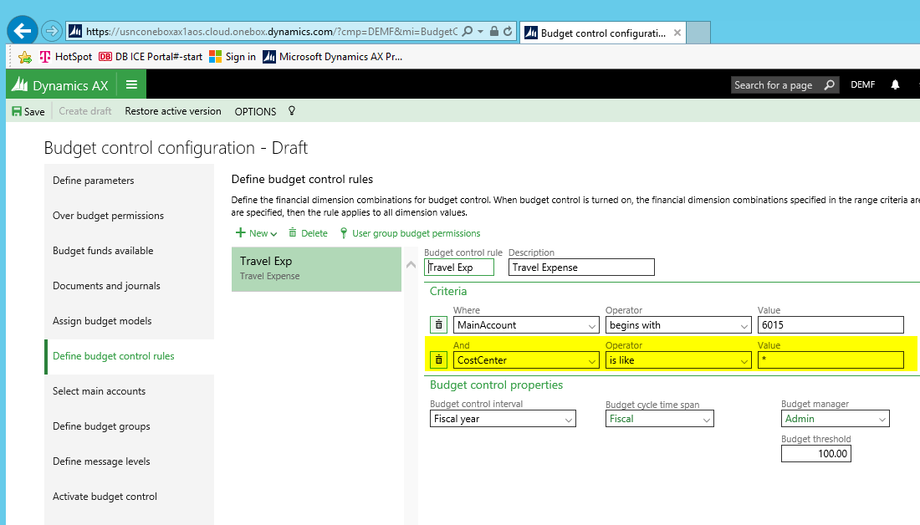Refresh the page in the address bar

[x=508, y=31]
